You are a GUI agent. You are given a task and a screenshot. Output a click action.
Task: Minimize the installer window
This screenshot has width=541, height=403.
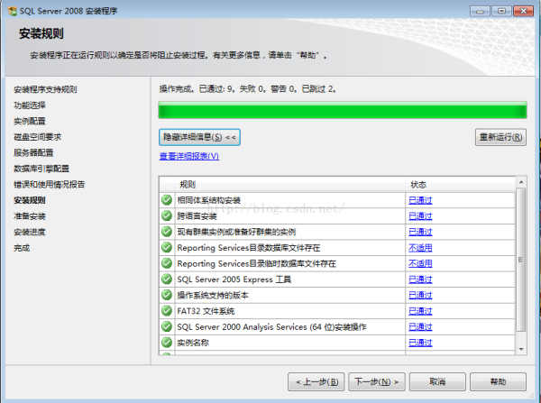(x=480, y=11)
